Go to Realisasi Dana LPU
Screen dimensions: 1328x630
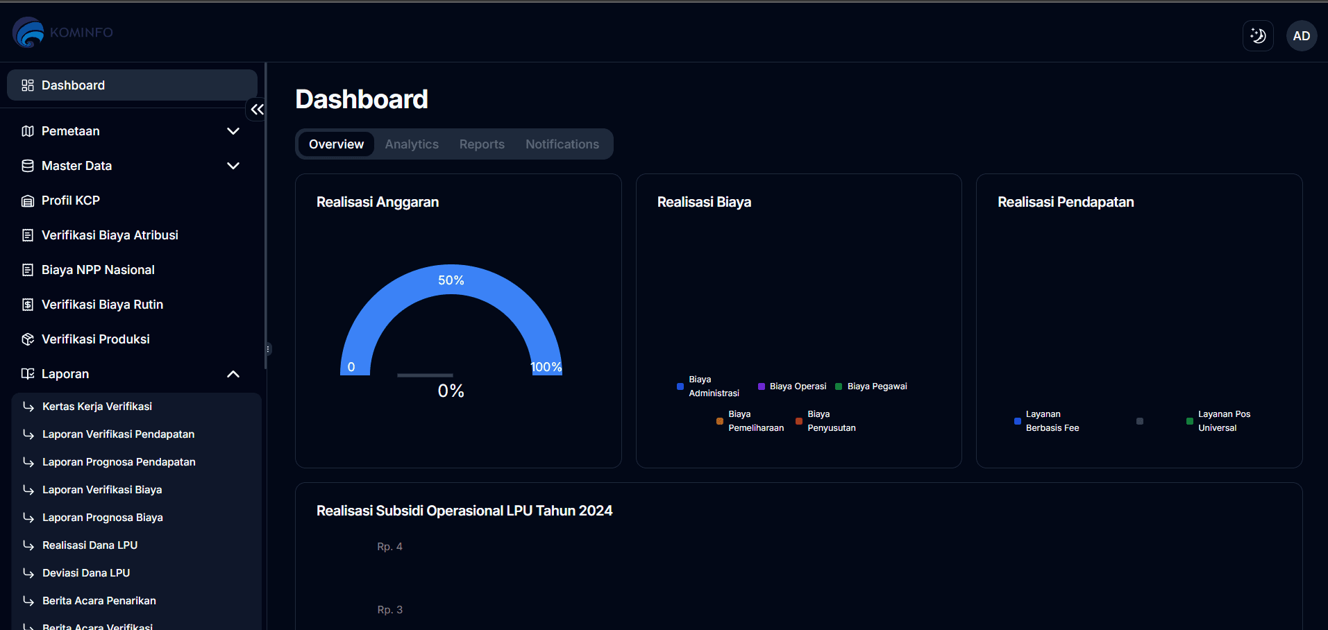90,545
